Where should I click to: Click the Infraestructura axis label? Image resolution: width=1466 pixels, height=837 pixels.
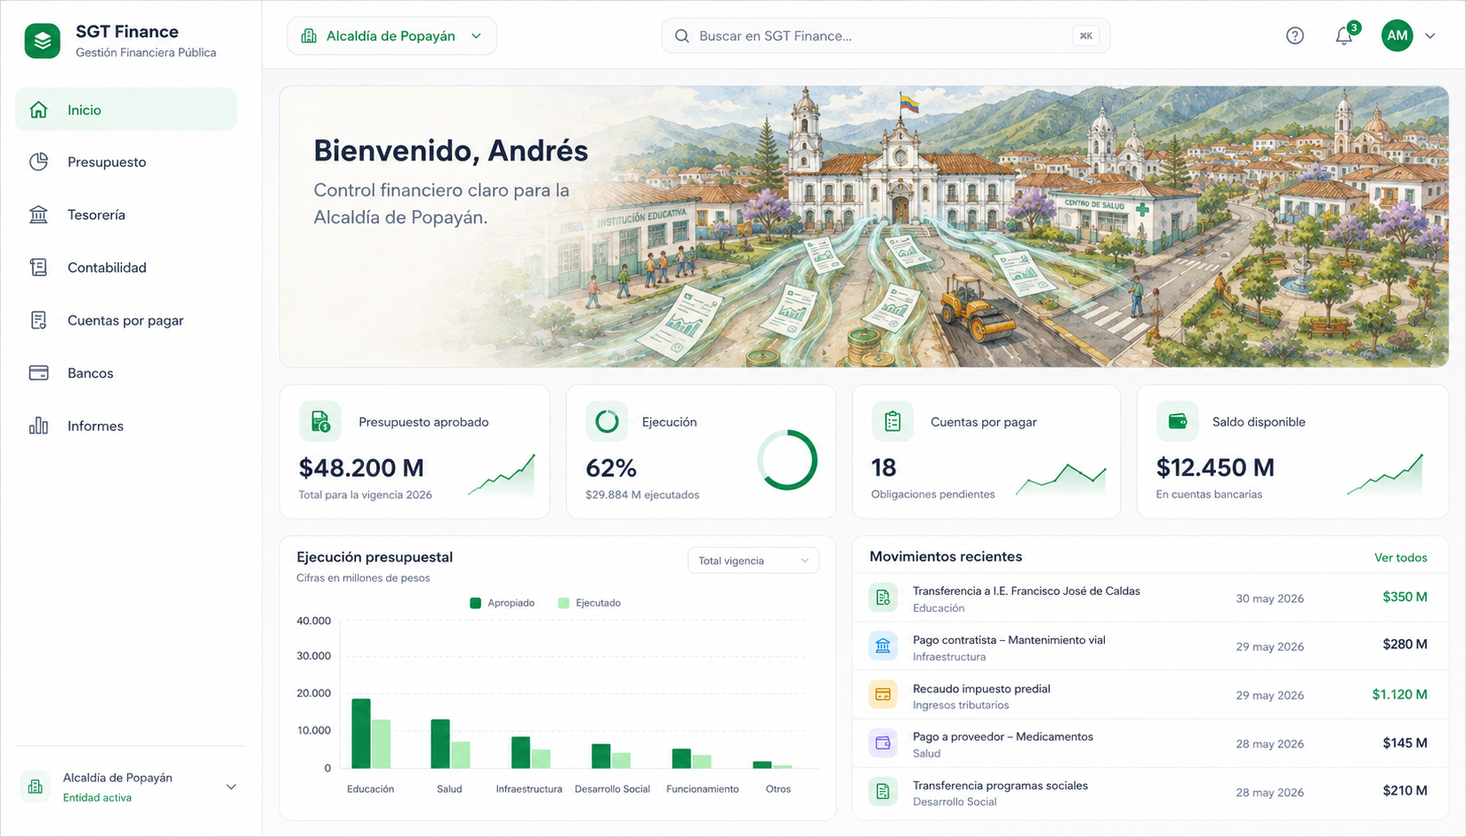529,789
